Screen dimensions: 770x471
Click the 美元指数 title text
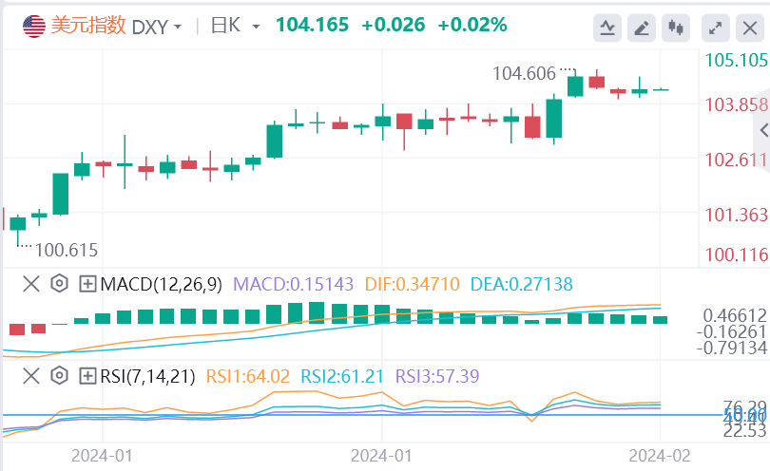(x=88, y=25)
